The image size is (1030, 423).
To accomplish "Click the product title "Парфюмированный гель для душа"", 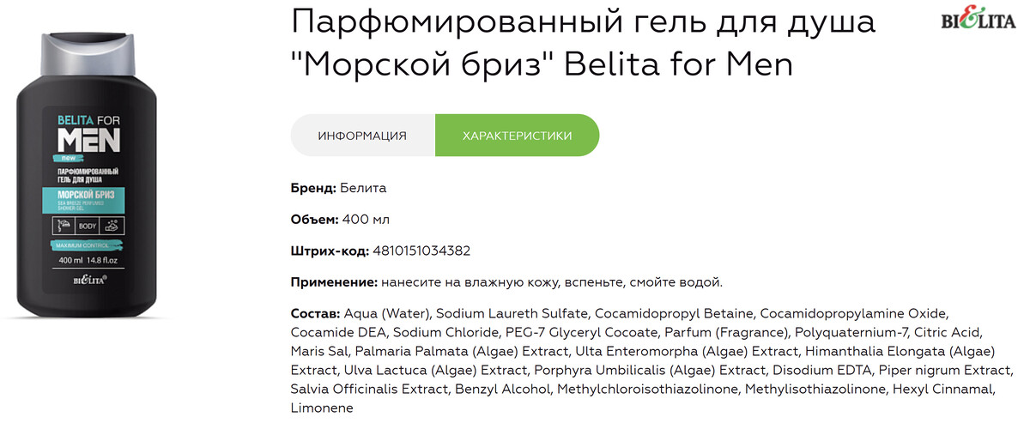I will (582, 23).
